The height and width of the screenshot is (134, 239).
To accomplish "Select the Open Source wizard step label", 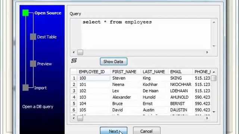I will [48, 13].
